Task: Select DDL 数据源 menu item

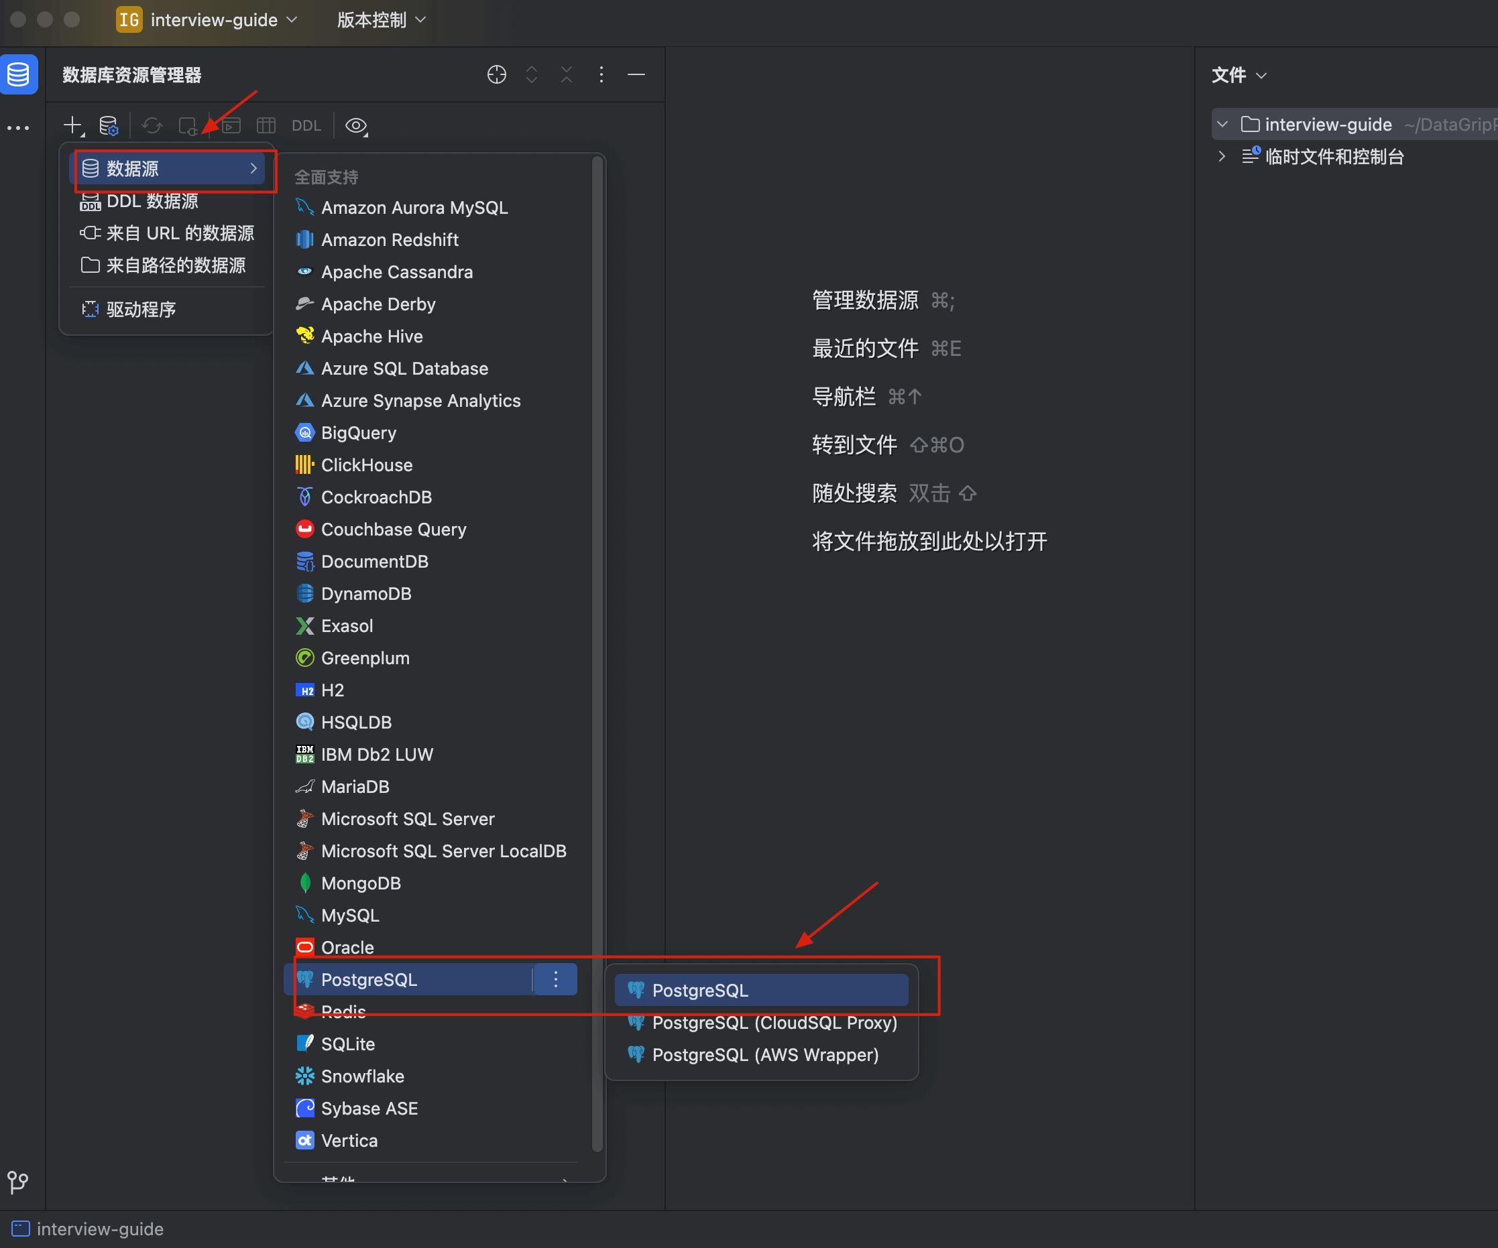Action: pyautogui.click(x=167, y=201)
